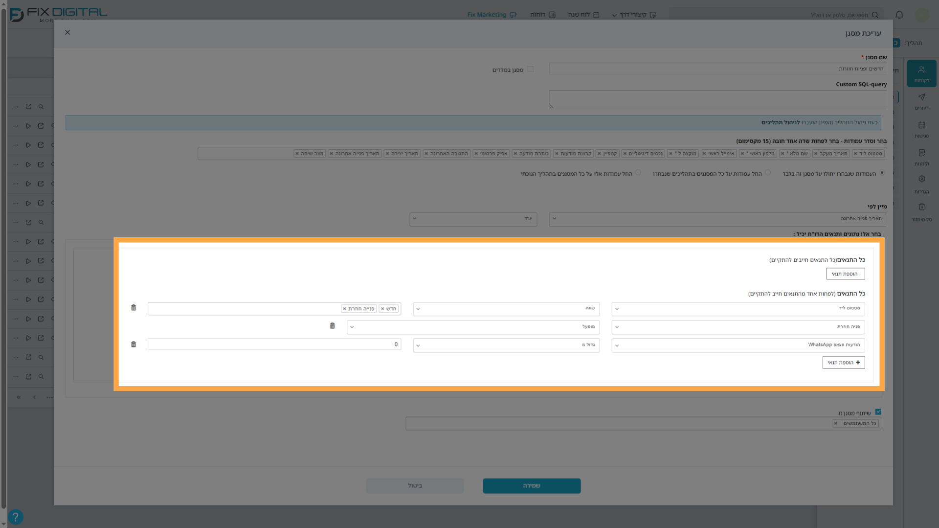Open the תאריך פנייה אחרונה sort-by dropdown
Image resolution: width=939 pixels, height=528 pixels.
pyautogui.click(x=718, y=219)
